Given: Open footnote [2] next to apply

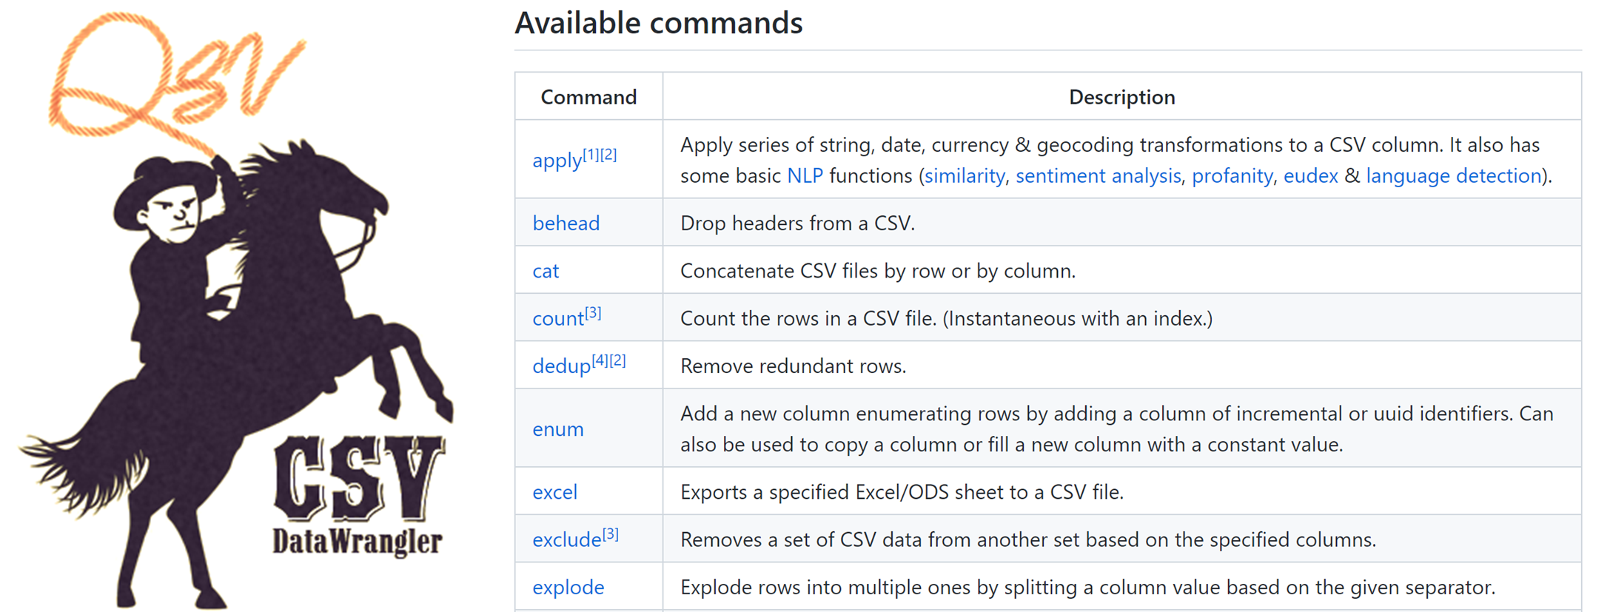Looking at the screenshot, I should click(608, 155).
